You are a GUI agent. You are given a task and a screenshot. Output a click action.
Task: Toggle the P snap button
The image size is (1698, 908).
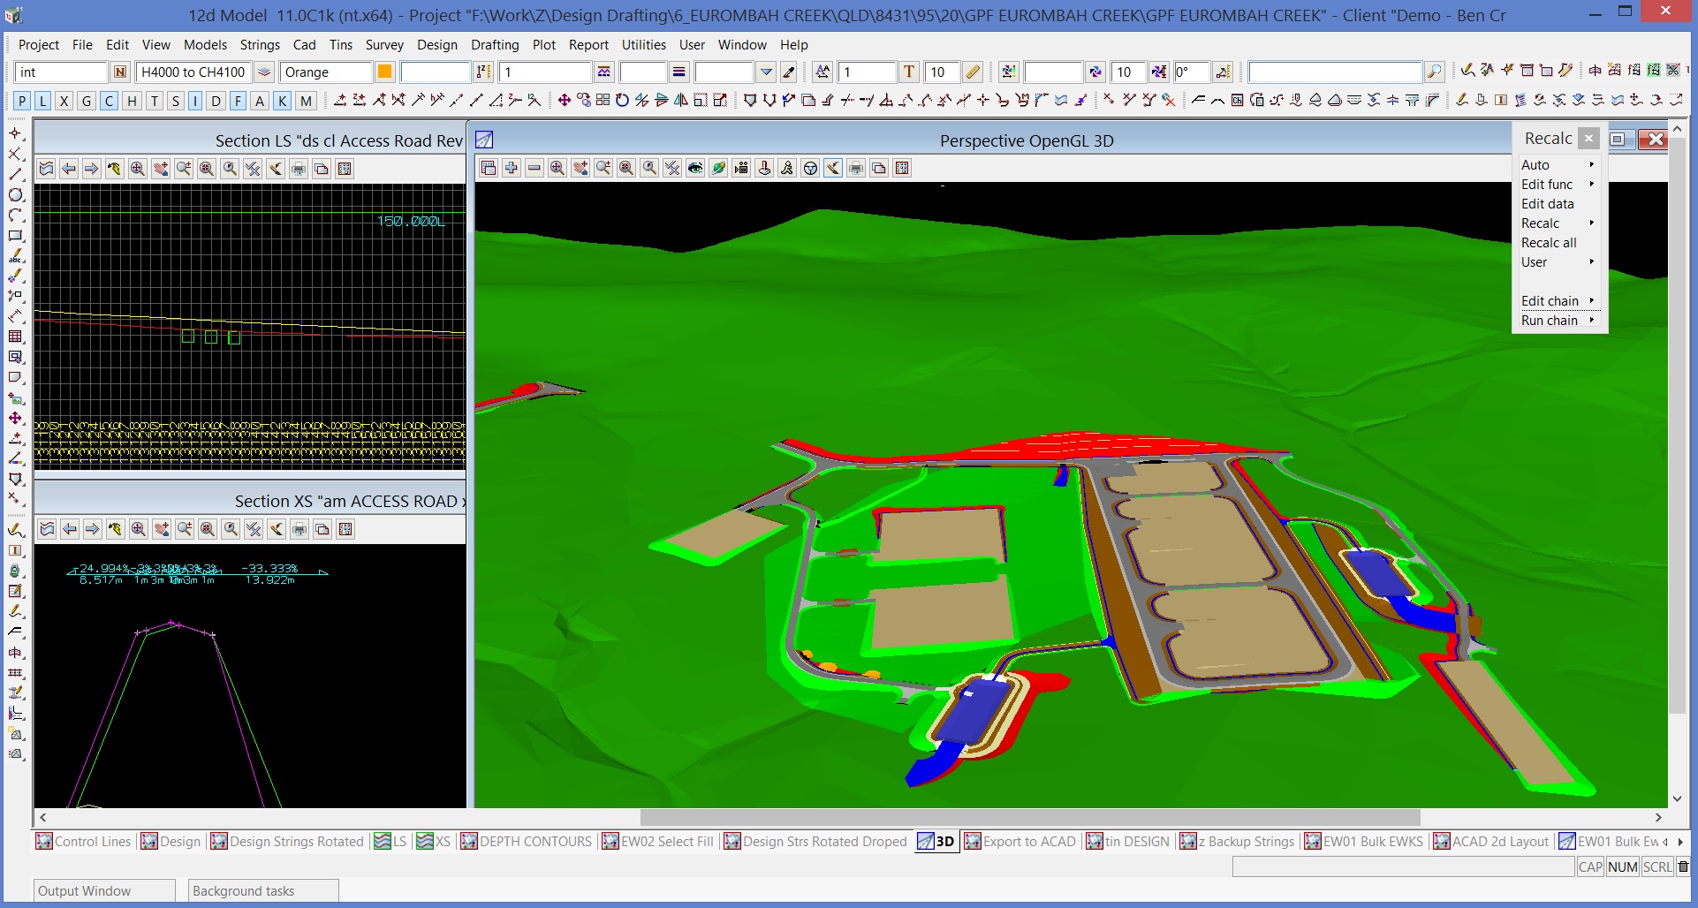(x=22, y=101)
